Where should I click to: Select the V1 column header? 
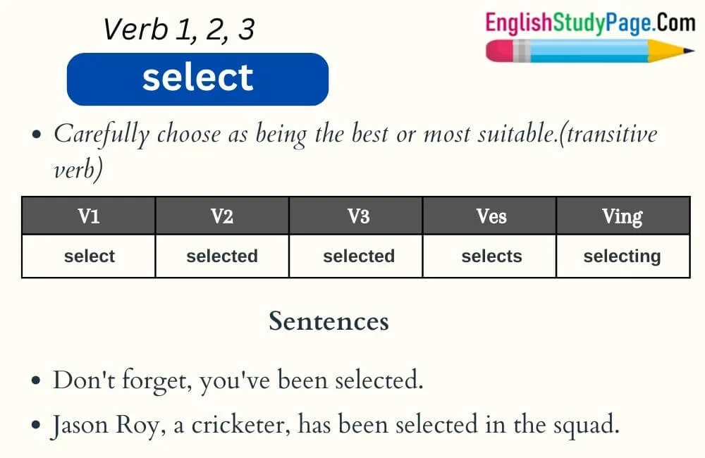pos(89,216)
